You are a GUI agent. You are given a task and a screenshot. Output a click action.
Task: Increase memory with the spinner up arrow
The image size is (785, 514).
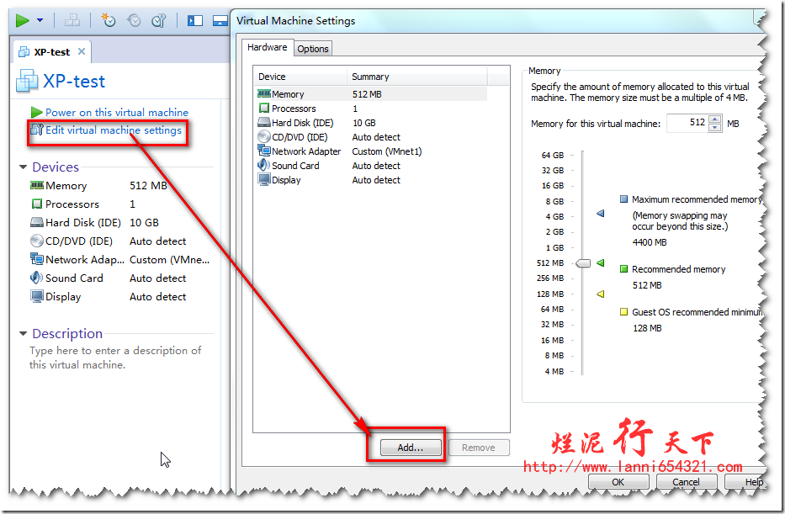pyautogui.click(x=715, y=119)
